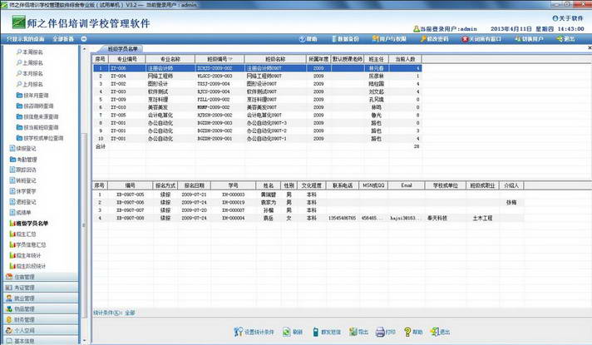Expand the 财务管理 sidebar section
The height and width of the screenshot is (345, 592).
coord(40,319)
